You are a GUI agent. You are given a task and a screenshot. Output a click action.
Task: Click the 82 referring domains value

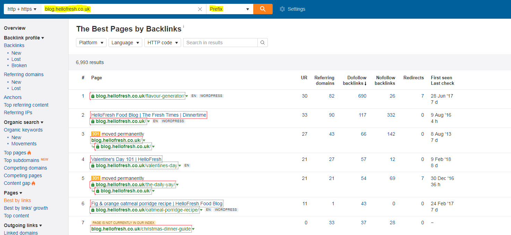pyautogui.click(x=332, y=96)
